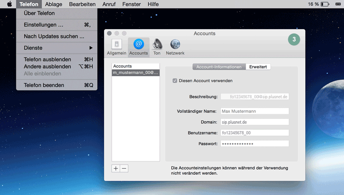Select m_mustermann_00 account in list
The width and height of the screenshot is (344, 195).
pos(136,73)
